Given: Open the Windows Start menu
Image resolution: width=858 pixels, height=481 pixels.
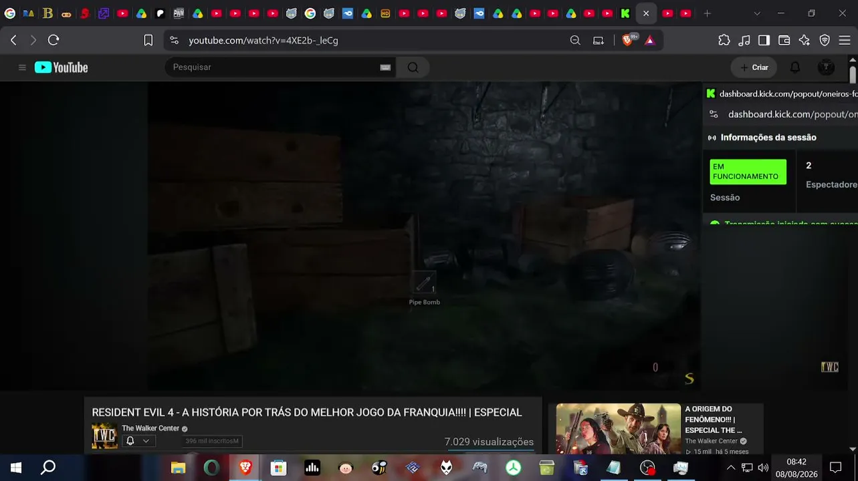Looking at the screenshot, I should tap(16, 468).
